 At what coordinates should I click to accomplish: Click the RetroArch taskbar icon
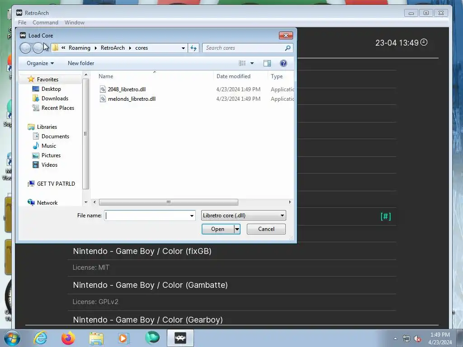pyautogui.click(x=180, y=338)
